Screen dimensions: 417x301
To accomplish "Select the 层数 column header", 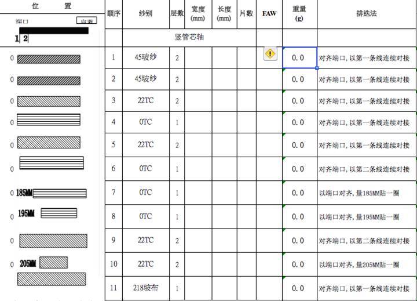I will pyautogui.click(x=177, y=13).
